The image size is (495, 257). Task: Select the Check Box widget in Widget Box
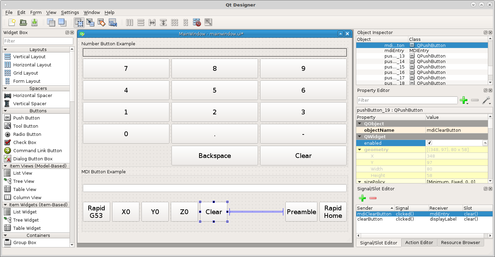[x=25, y=142]
